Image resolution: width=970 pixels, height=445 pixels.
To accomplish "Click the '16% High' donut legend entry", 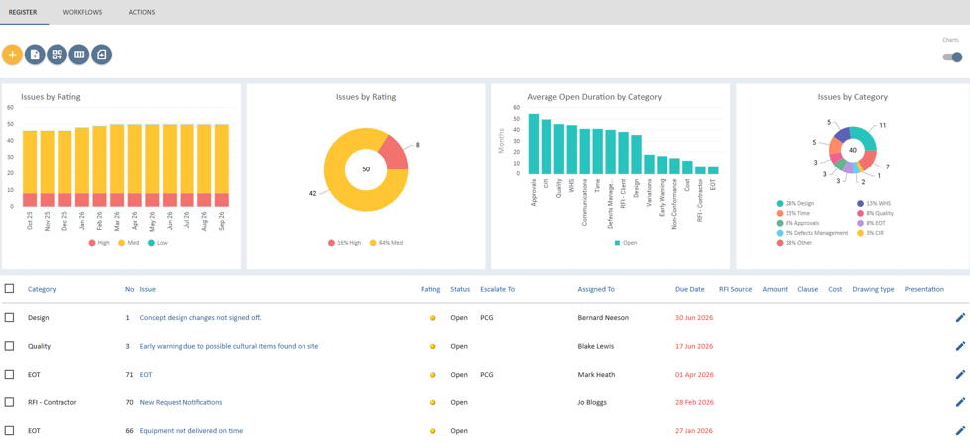I will pyautogui.click(x=344, y=243).
